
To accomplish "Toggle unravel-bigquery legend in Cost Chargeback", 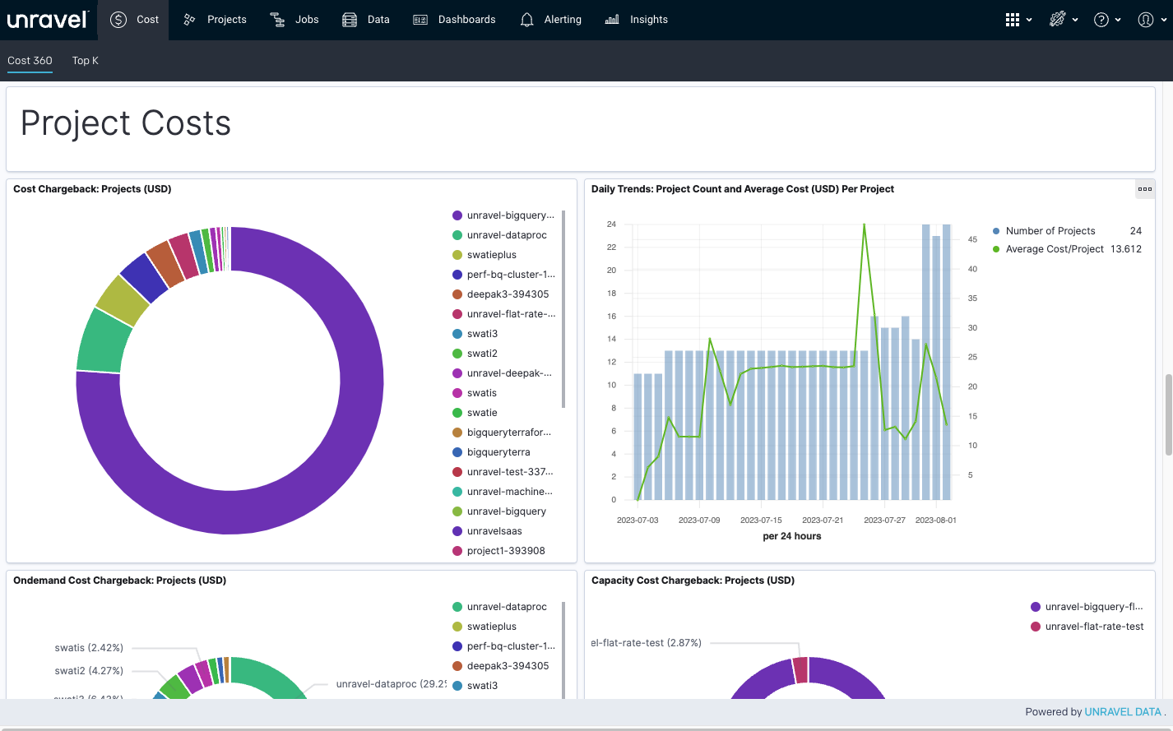I will tap(503, 215).
